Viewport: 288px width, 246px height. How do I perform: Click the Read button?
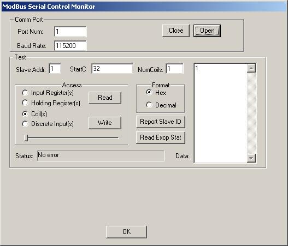coord(105,98)
